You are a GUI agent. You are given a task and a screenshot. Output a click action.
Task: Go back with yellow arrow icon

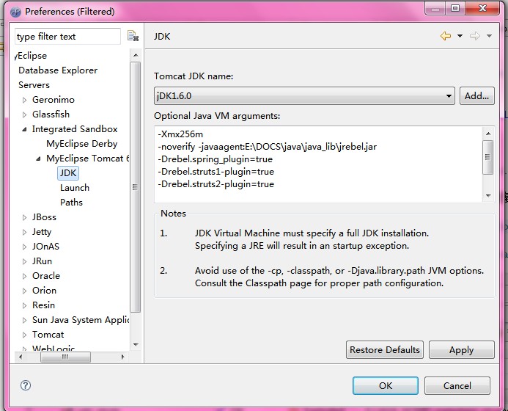(446, 36)
